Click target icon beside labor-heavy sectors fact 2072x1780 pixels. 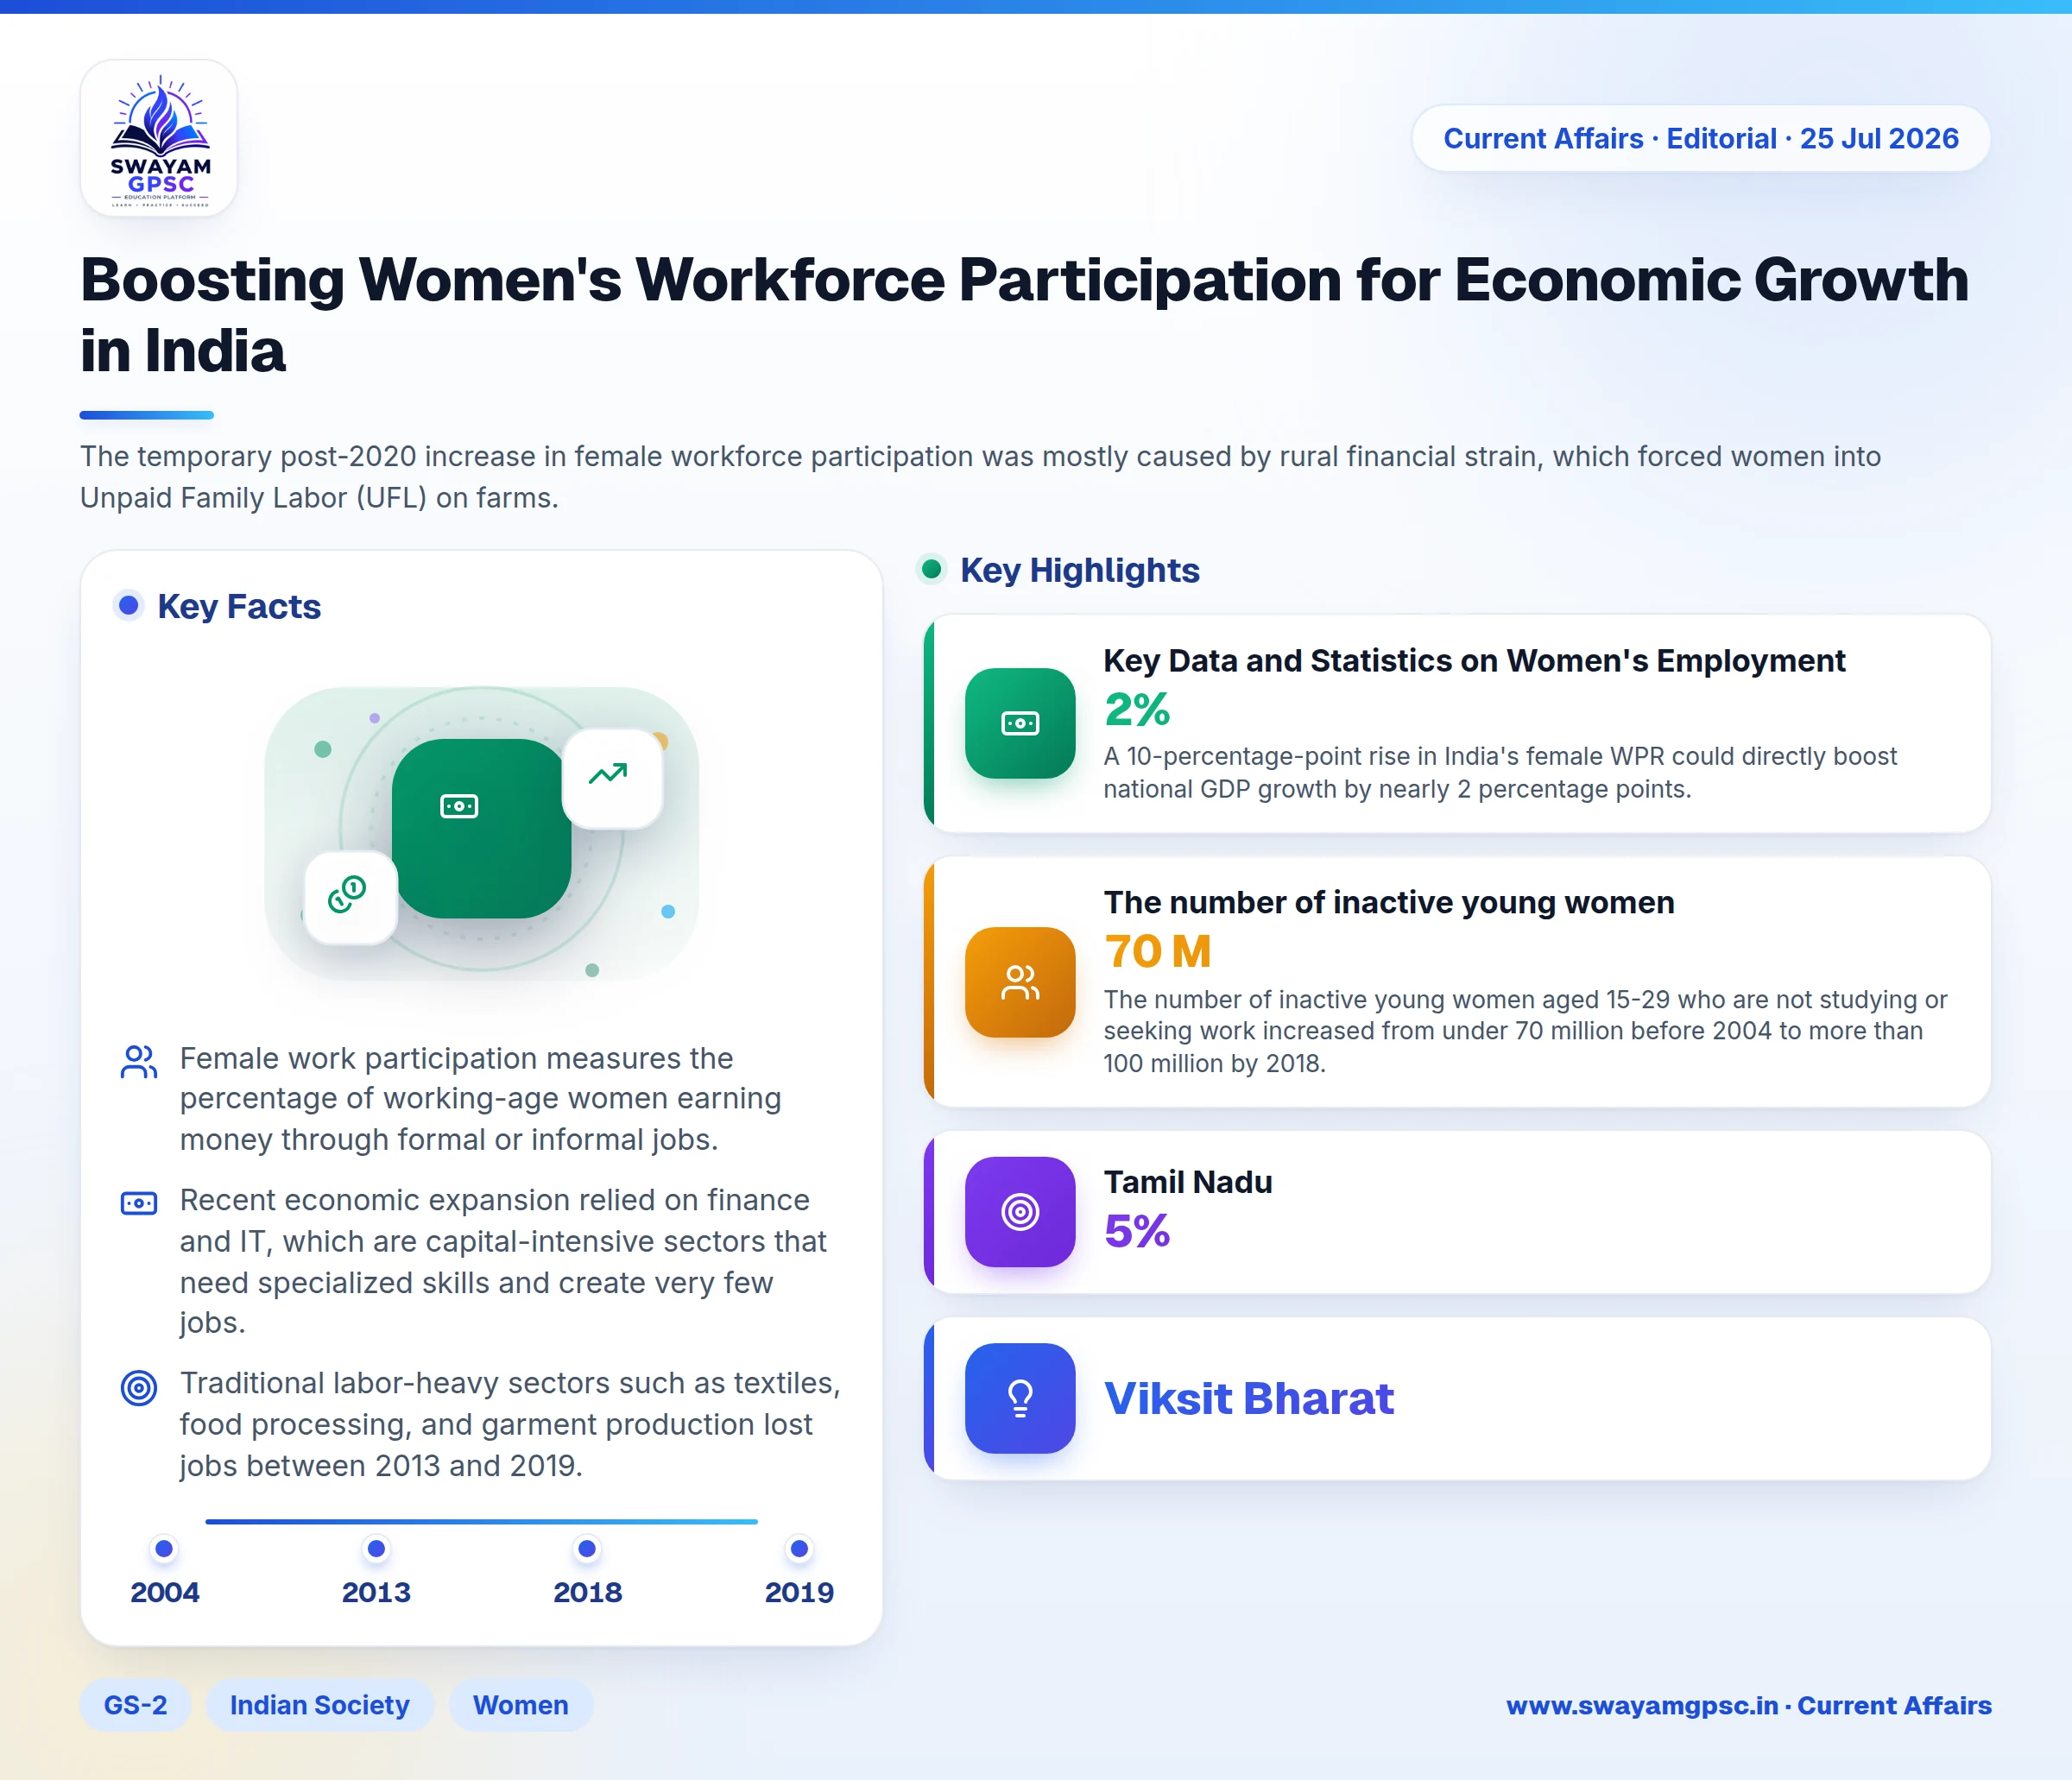click(139, 1388)
